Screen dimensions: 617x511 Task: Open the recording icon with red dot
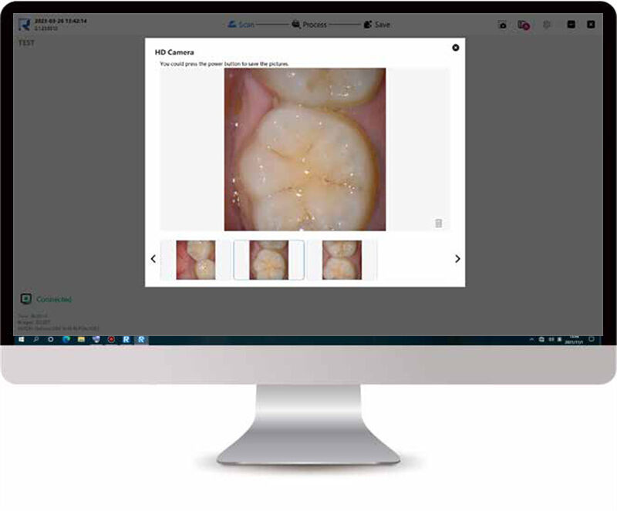coord(524,25)
